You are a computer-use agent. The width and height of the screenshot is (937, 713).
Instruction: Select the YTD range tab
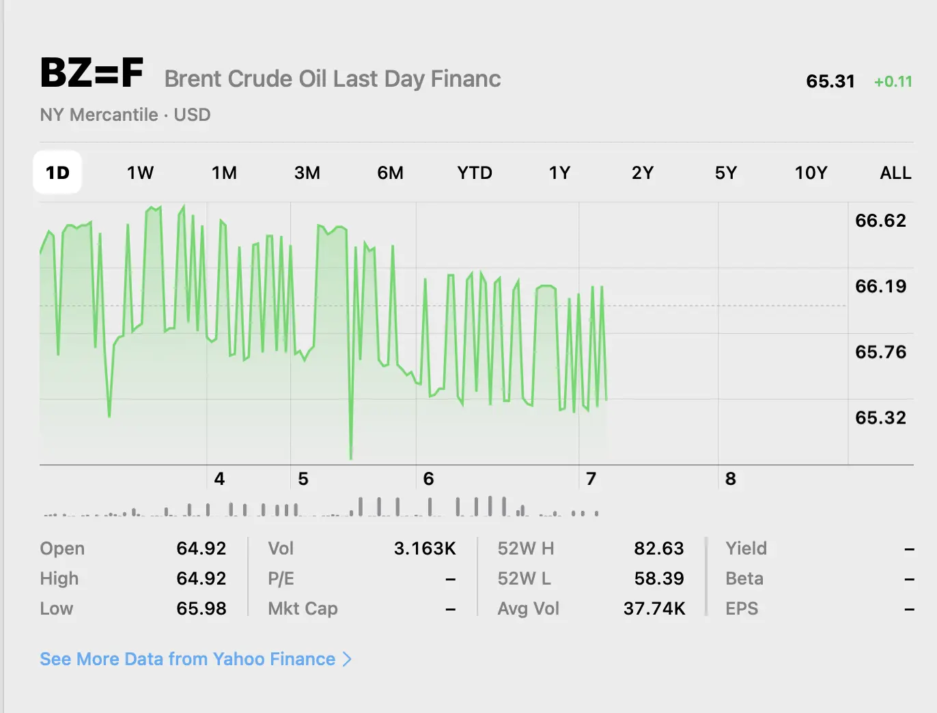tap(475, 173)
